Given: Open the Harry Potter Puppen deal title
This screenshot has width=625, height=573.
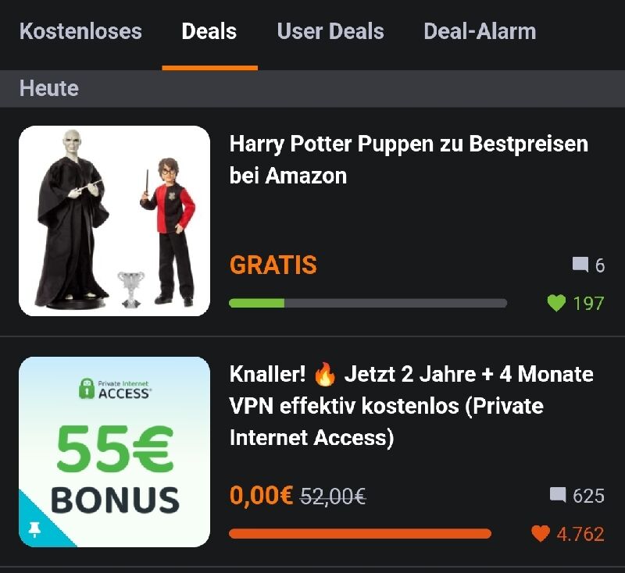Looking at the screenshot, I should click(x=409, y=160).
